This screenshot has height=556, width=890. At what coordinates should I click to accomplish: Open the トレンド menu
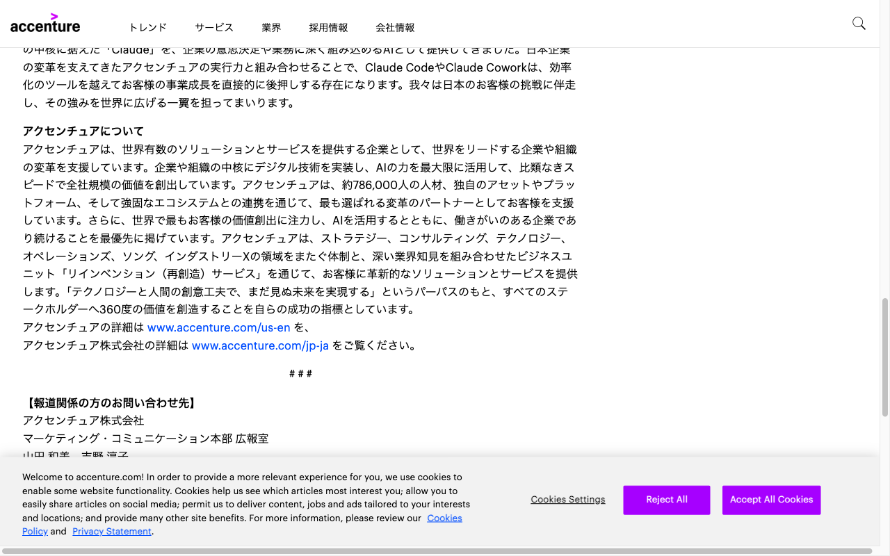(x=147, y=28)
